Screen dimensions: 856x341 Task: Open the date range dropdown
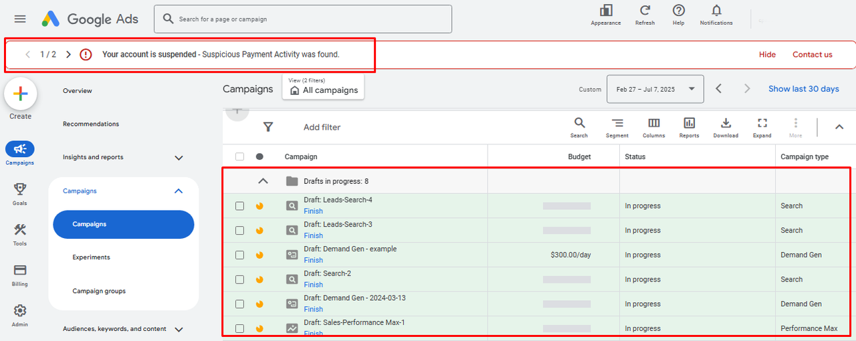(655, 89)
